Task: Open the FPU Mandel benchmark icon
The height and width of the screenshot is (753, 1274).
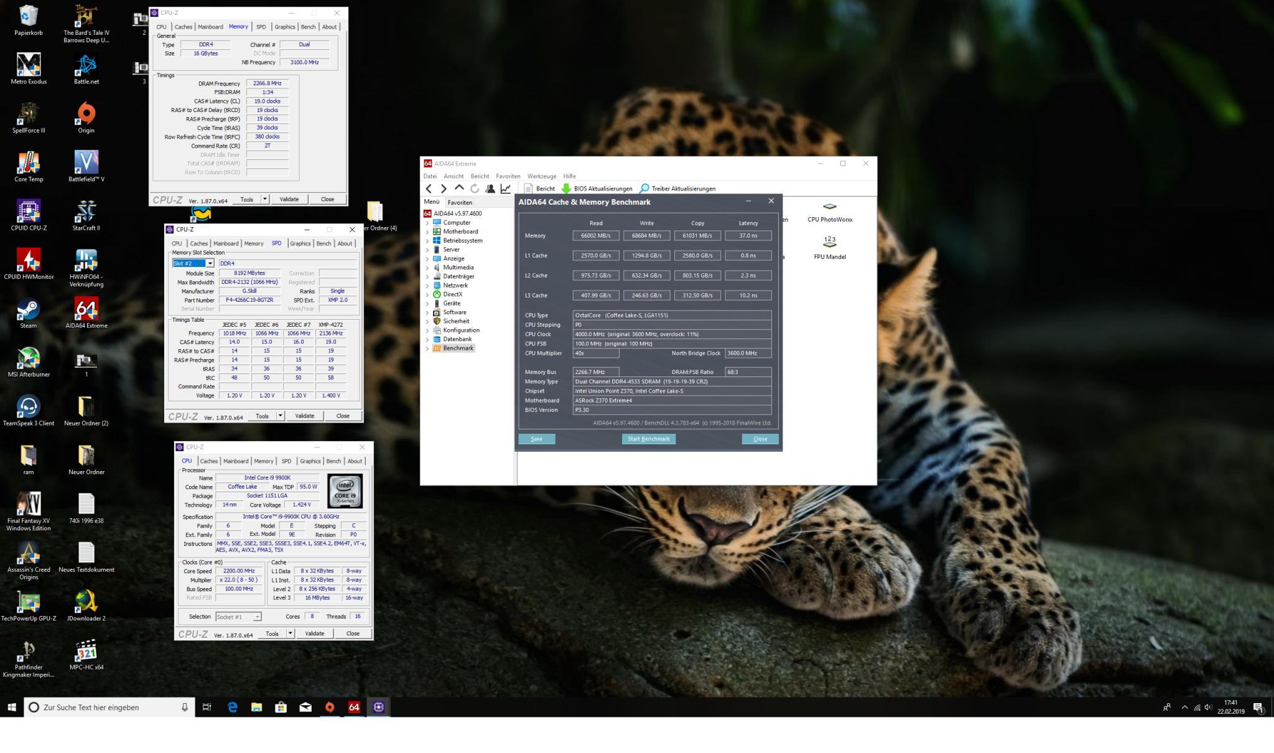Action: tap(829, 243)
